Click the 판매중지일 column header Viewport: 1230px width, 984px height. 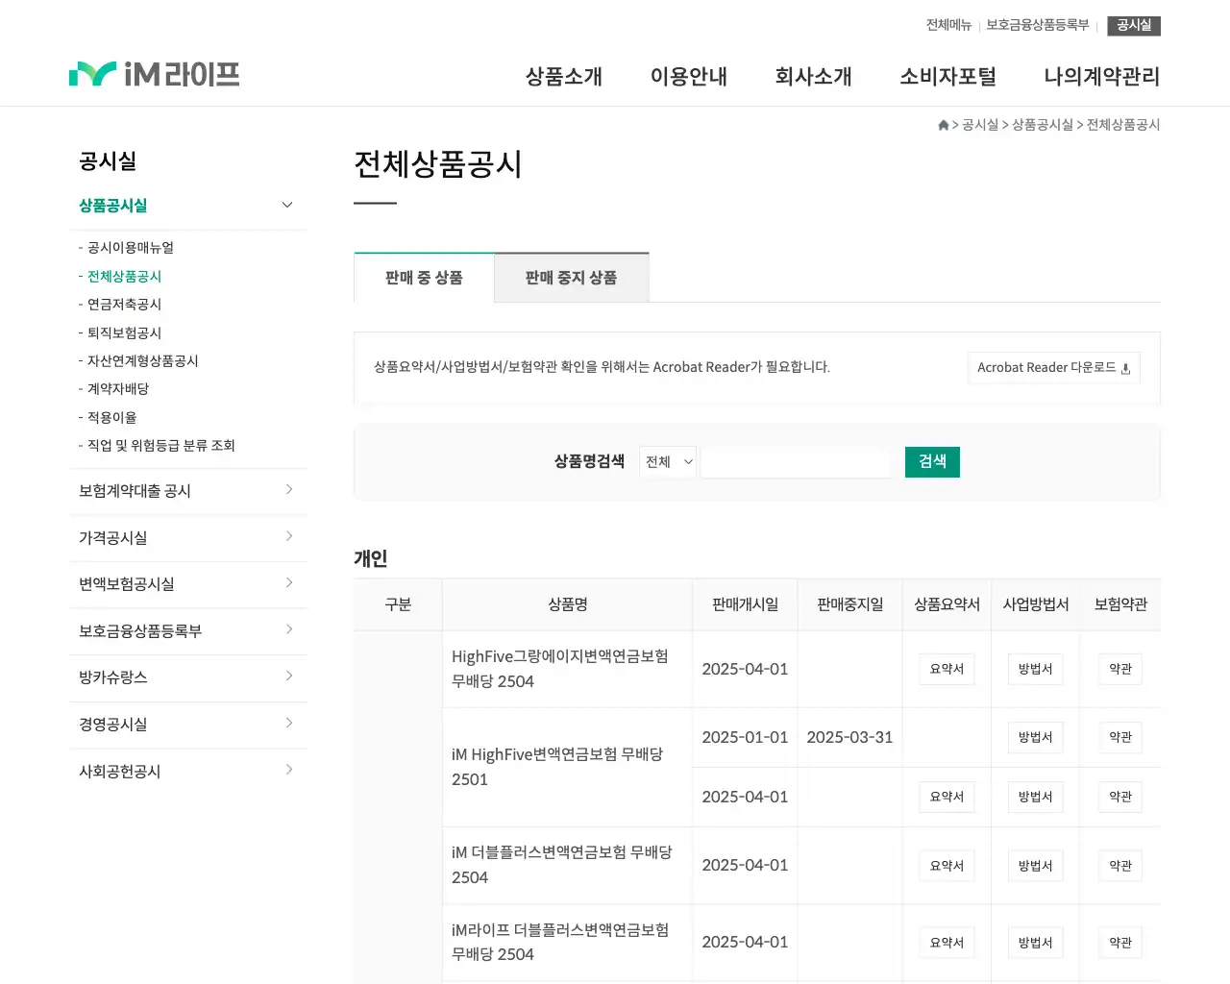tap(849, 604)
